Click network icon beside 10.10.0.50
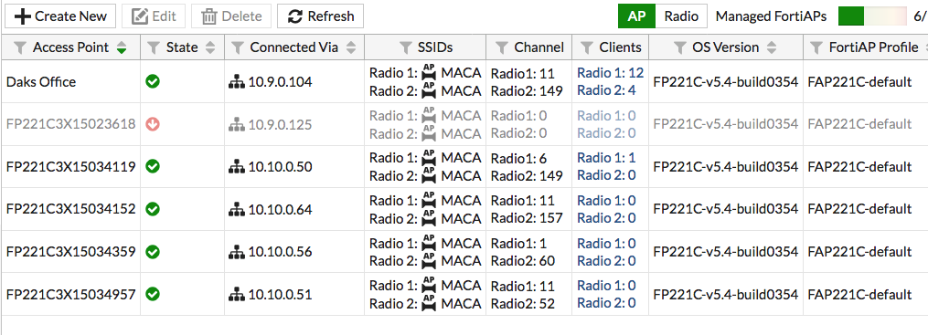The width and height of the screenshot is (928, 335). 236,167
